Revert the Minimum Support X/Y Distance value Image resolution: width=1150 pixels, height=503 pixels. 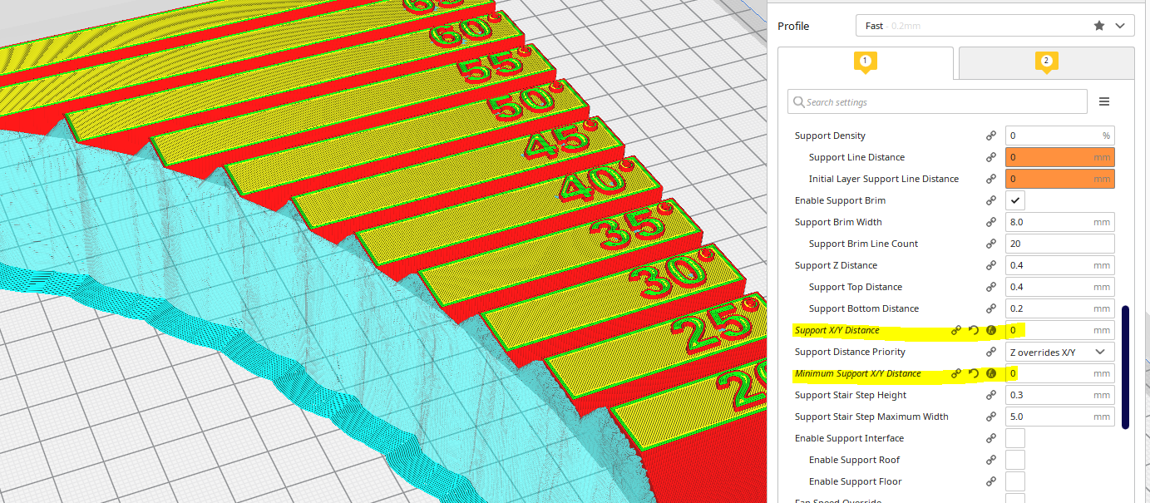click(974, 373)
